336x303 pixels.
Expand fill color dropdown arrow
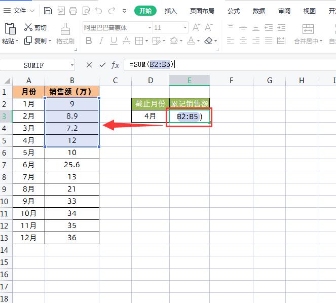click(x=181, y=41)
